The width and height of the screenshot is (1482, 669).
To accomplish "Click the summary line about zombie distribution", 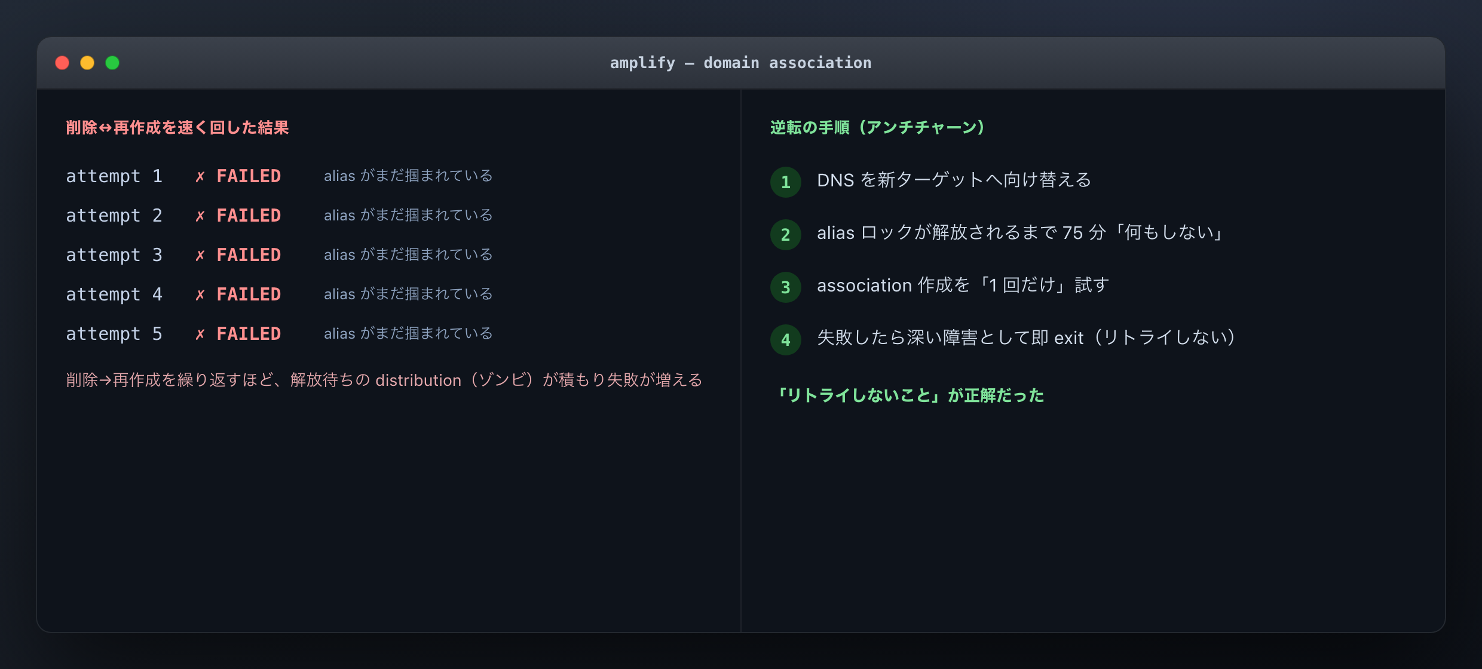I will 384,380.
